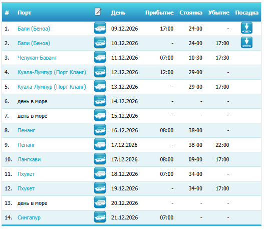264x229 pixels.
Task: Open the Бали (Беноа) link in row 1
Action: [34, 29]
